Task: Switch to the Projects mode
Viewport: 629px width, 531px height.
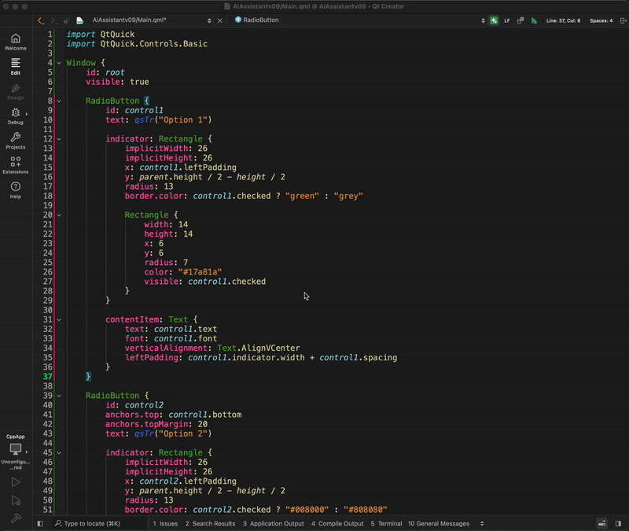Action: pos(15,142)
